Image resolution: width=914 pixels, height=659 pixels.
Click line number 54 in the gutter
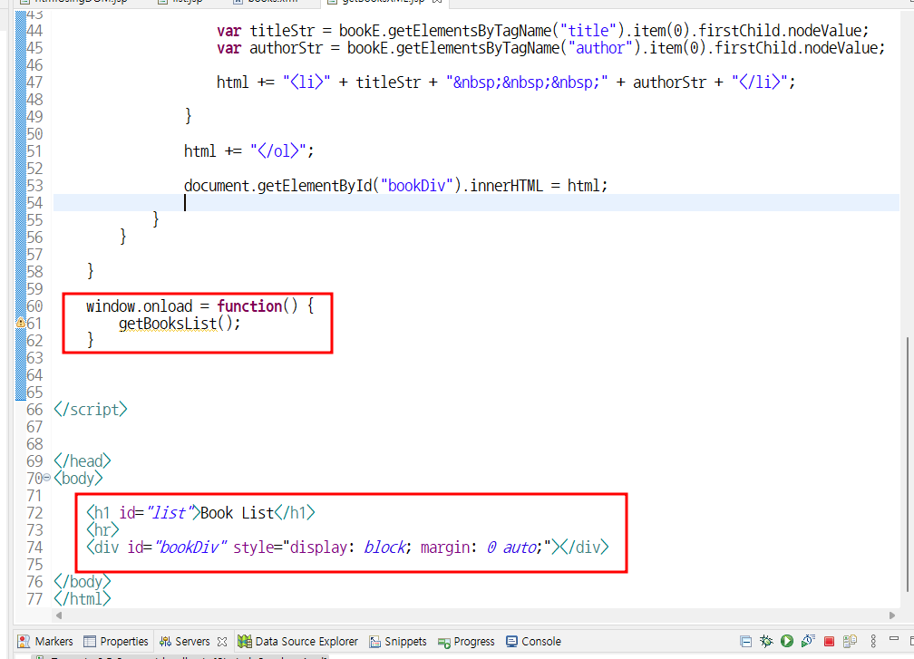pyautogui.click(x=34, y=203)
